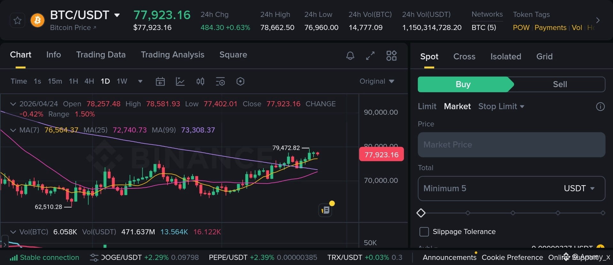Open the ticker settings sliders icon
This screenshot has height=265, width=613.
[x=94, y=258]
